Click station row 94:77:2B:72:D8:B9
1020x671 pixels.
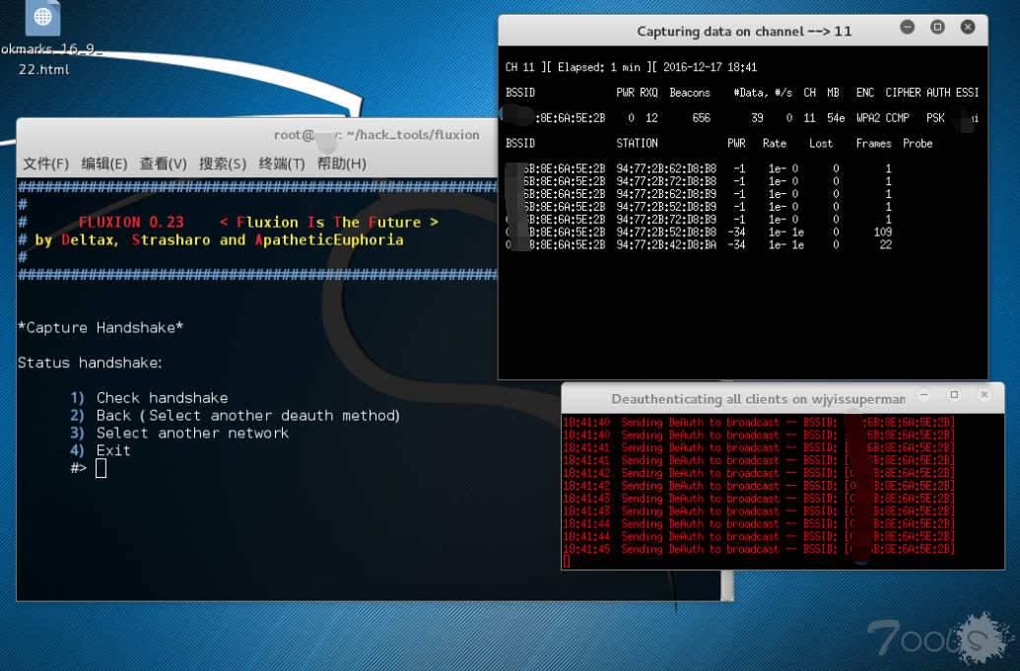click(x=698, y=219)
